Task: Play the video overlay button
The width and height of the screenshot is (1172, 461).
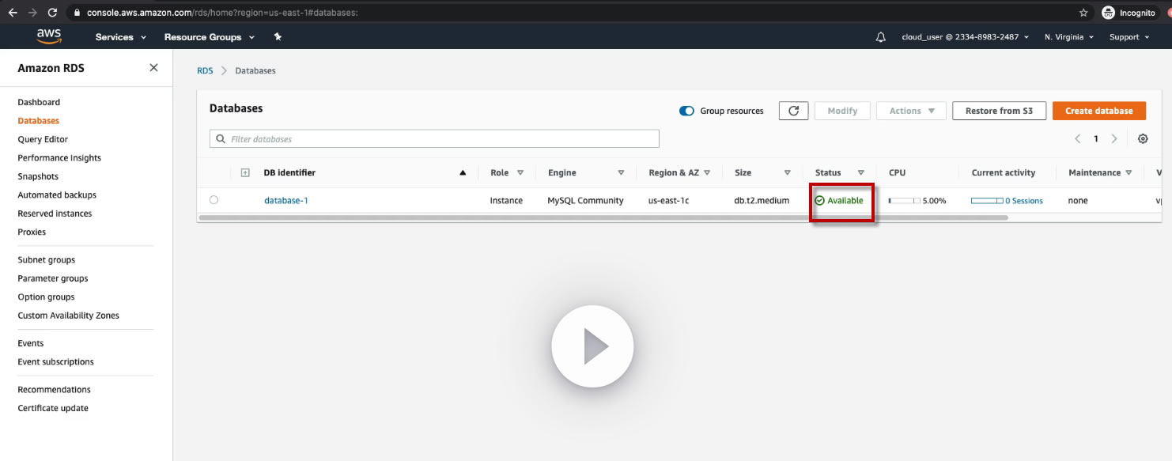Action: tap(592, 346)
